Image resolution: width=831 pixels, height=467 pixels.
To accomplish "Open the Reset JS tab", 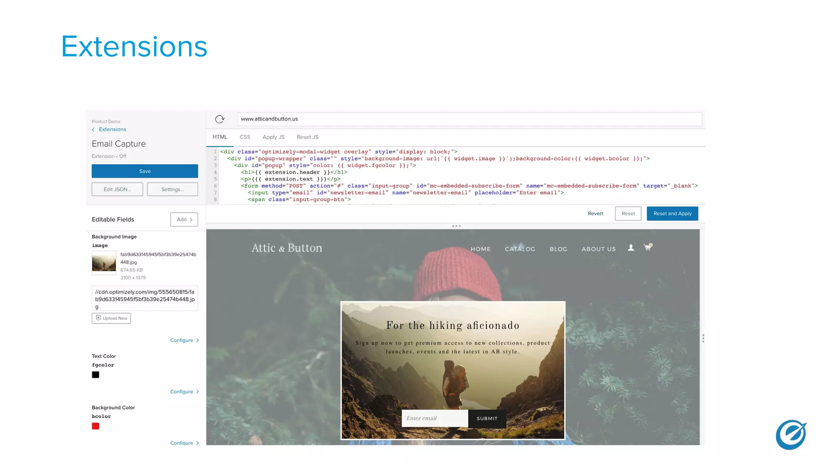I will tap(307, 137).
